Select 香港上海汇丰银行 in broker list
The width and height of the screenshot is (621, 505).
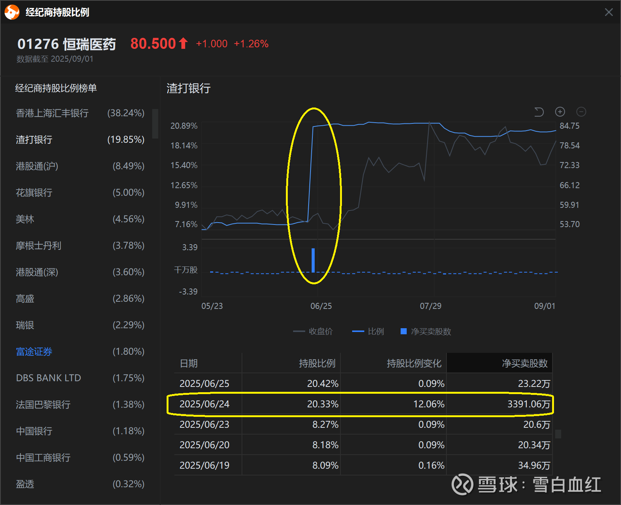pos(80,113)
